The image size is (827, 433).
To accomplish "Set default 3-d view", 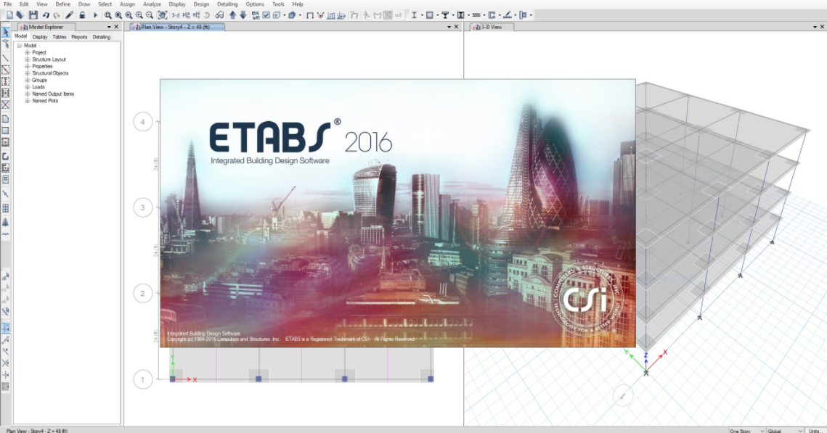I will point(176,15).
